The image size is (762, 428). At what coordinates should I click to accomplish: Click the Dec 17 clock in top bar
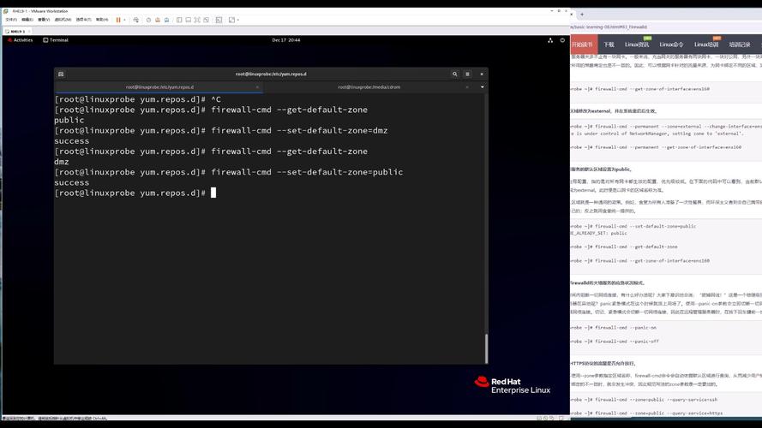(285, 40)
